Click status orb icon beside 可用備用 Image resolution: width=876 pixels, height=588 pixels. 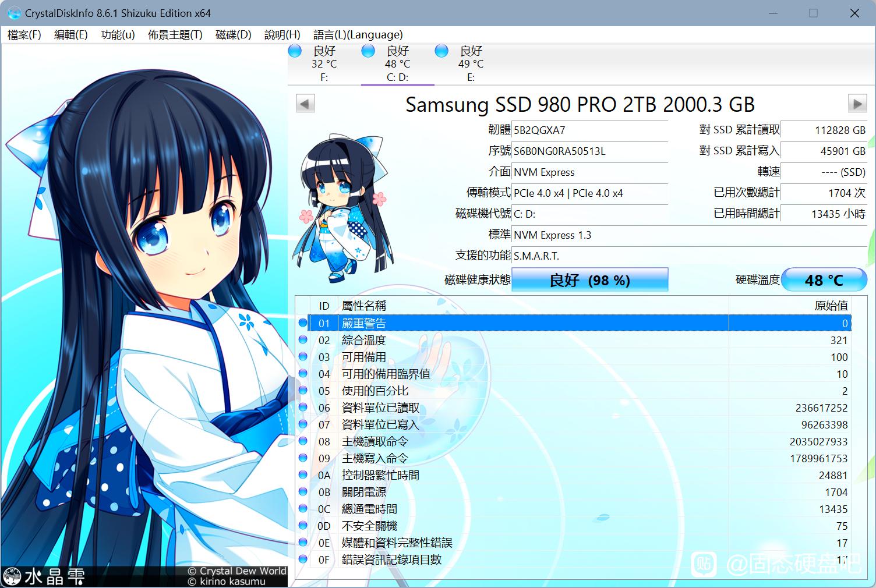(303, 356)
